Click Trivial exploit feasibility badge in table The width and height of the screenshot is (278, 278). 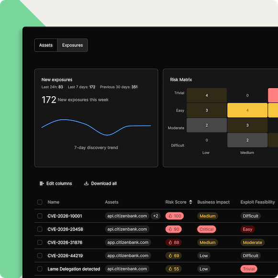tap(249, 269)
